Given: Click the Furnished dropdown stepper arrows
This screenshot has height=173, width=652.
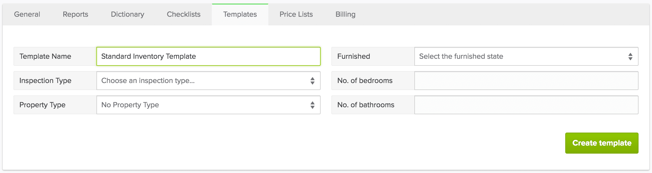Looking at the screenshot, I should pyautogui.click(x=631, y=56).
